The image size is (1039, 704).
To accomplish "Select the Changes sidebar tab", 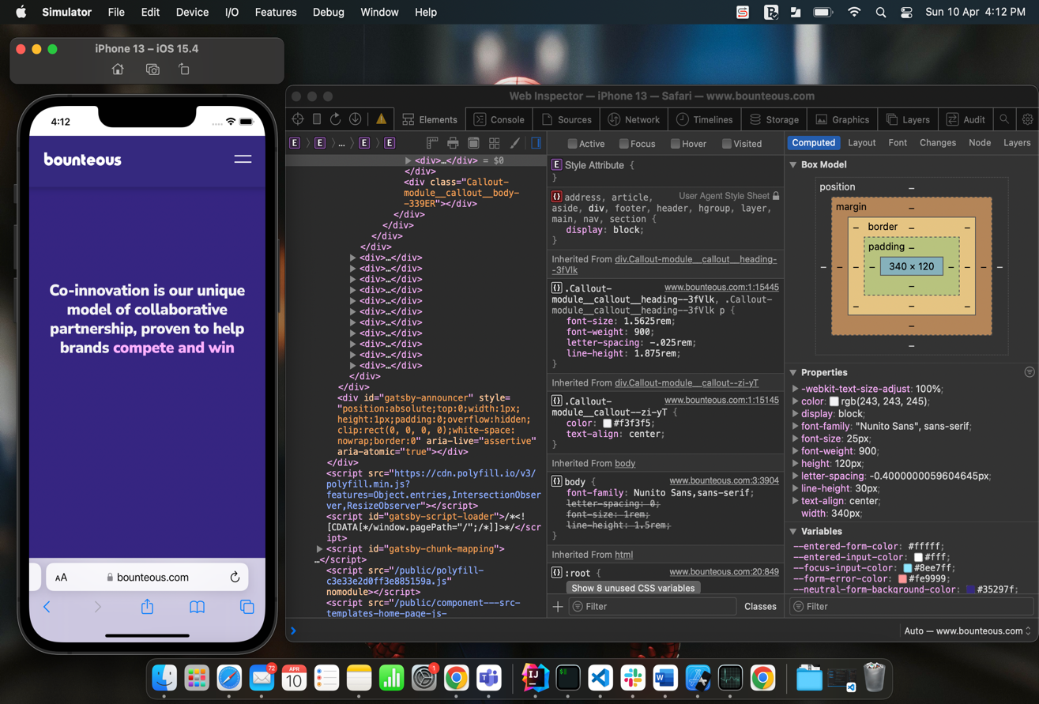I will coord(938,143).
